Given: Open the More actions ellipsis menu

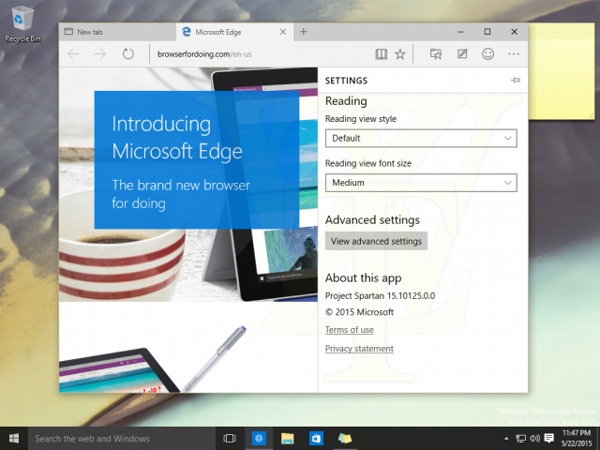Looking at the screenshot, I should (x=514, y=54).
